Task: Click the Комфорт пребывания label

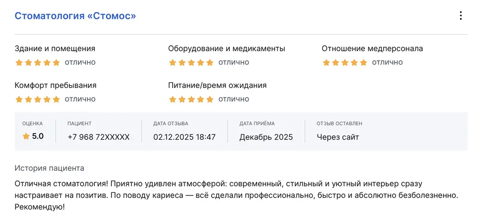Action: coord(55,85)
